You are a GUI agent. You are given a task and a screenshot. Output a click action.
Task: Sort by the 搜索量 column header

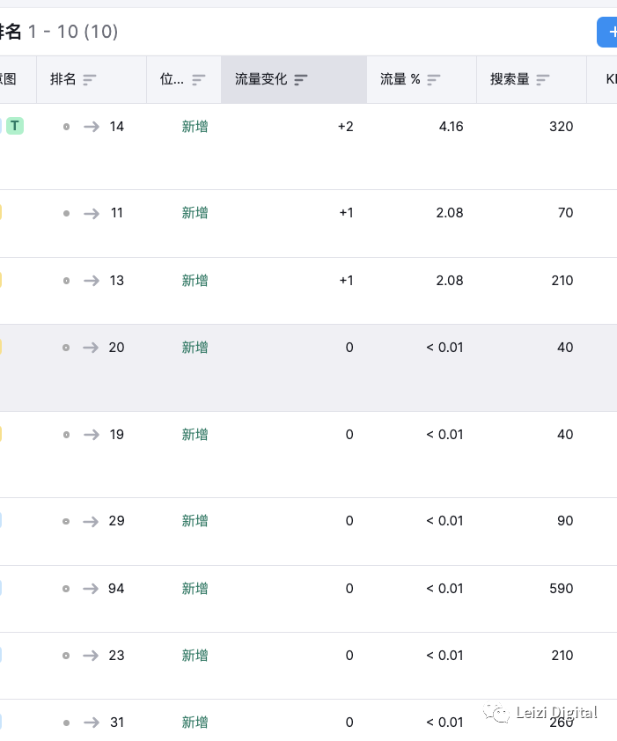click(x=510, y=79)
